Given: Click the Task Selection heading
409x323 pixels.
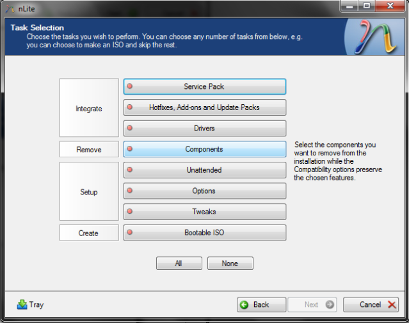Looking at the screenshot, I should point(37,28).
